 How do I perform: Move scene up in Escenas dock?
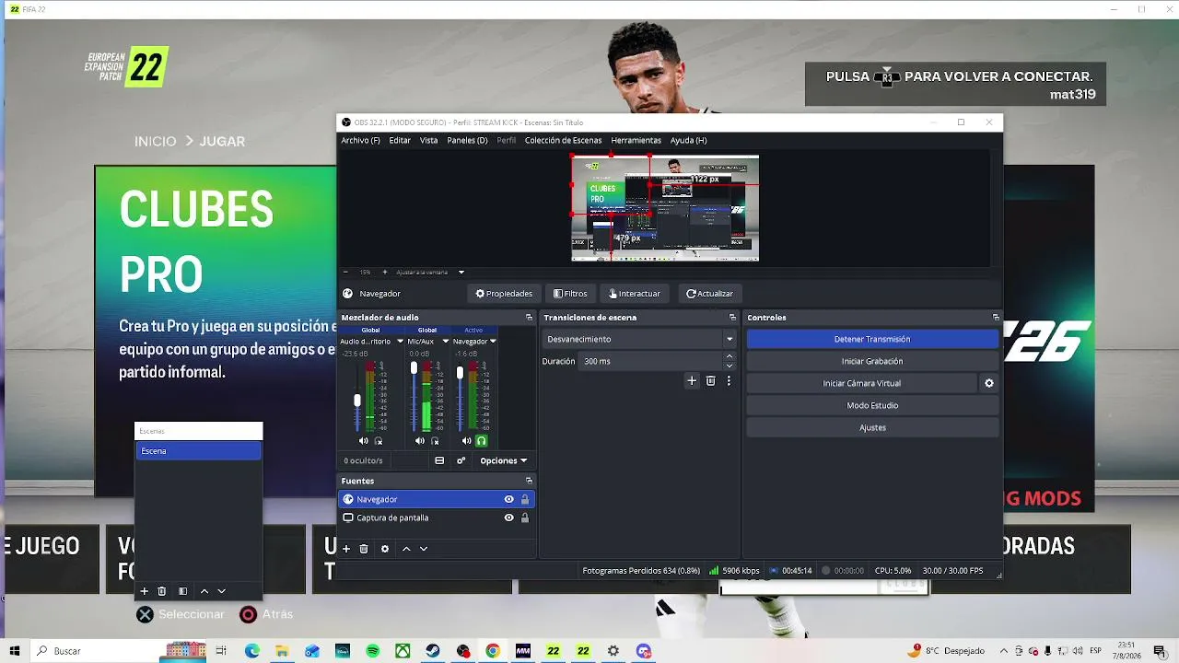click(204, 591)
